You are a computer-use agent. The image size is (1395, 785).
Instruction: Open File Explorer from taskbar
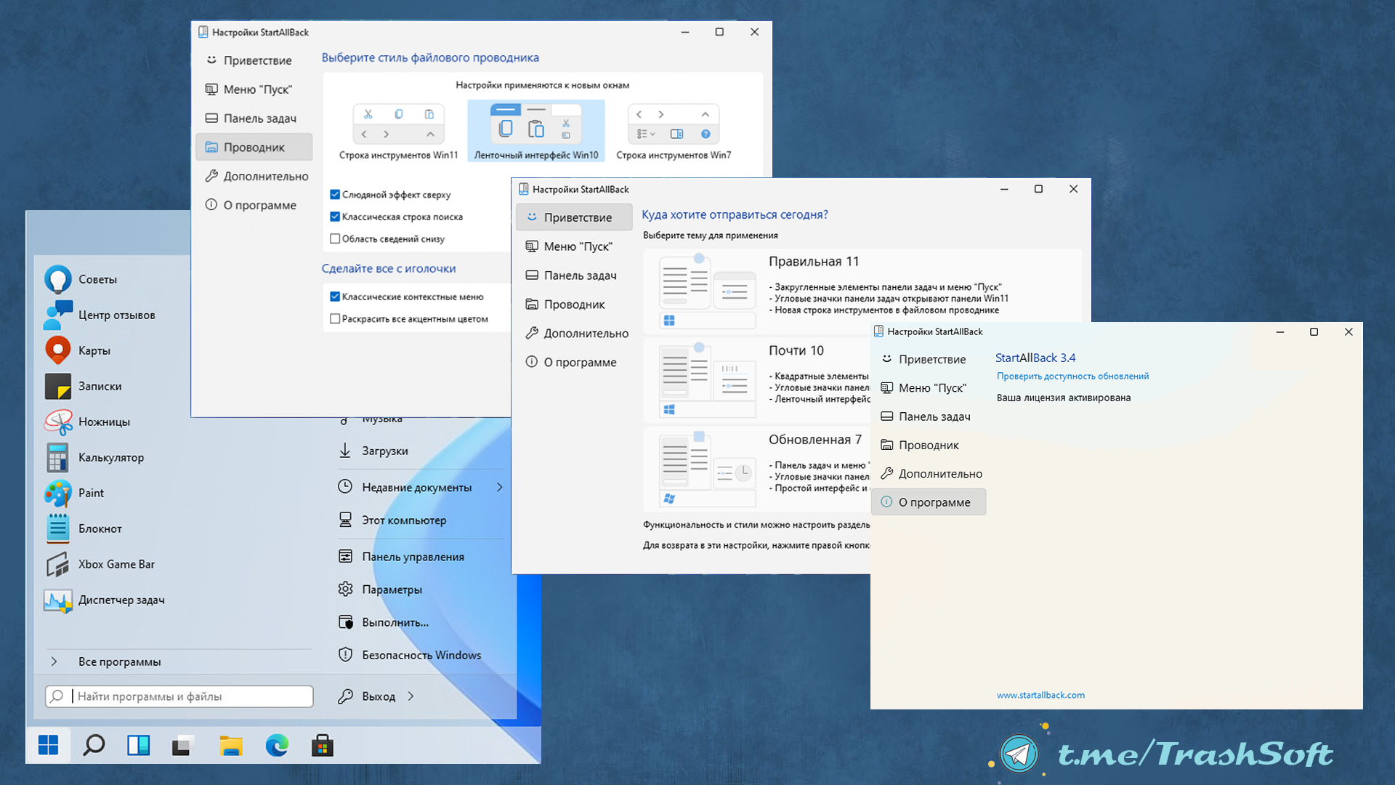pos(231,745)
